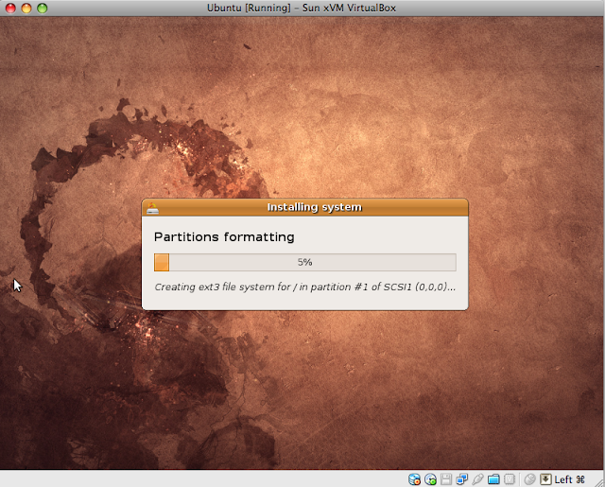Click the CD/DVD drive status icon

pyautogui.click(x=430, y=479)
